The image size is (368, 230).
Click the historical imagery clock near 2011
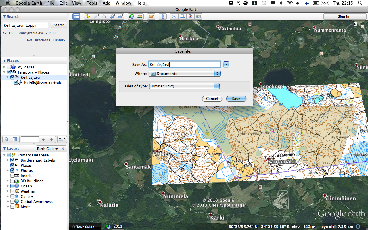(x=108, y=227)
